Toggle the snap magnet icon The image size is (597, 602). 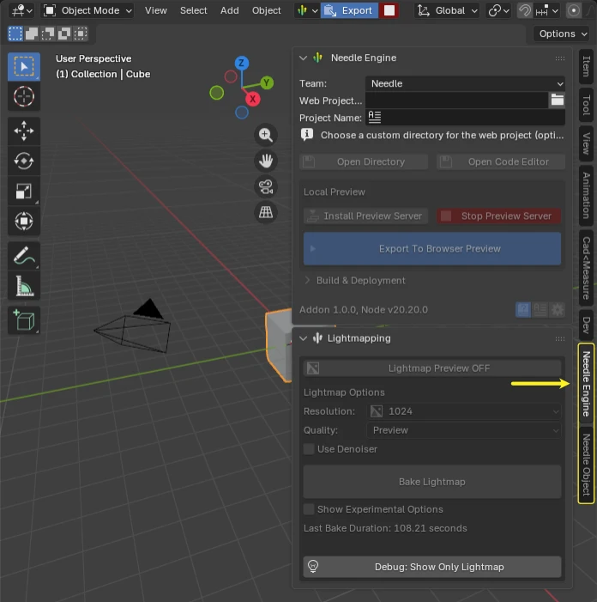click(x=525, y=10)
